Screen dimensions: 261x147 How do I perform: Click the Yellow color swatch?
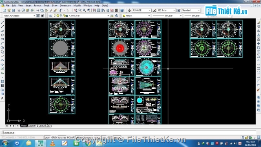click(124, 16)
